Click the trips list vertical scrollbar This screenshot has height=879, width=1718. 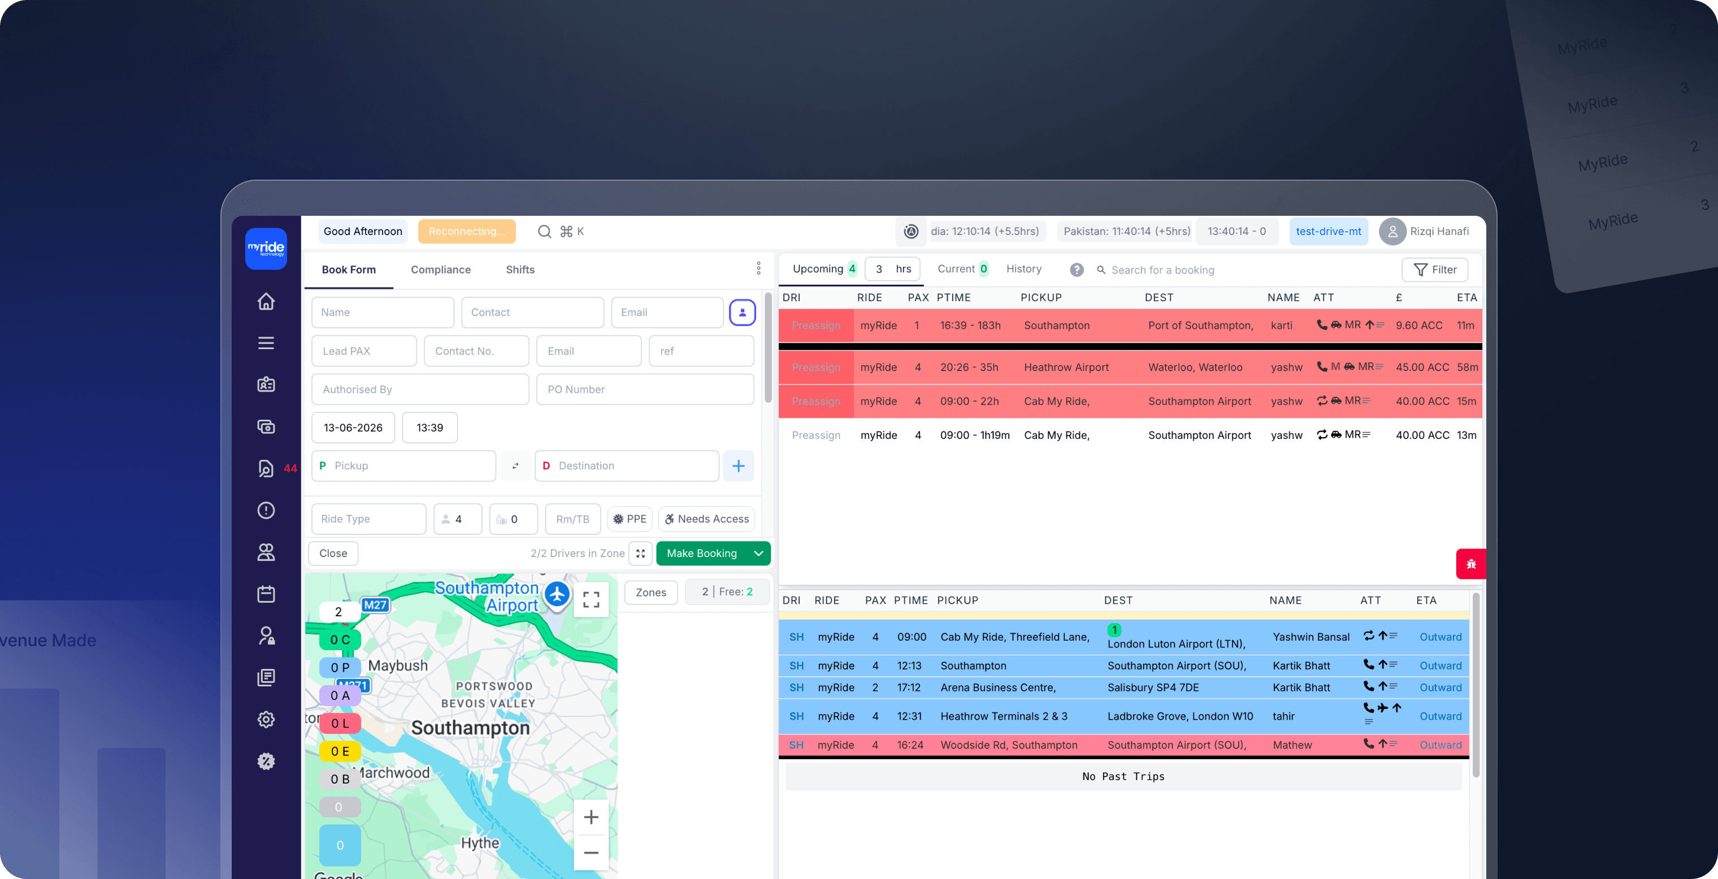click(1476, 685)
